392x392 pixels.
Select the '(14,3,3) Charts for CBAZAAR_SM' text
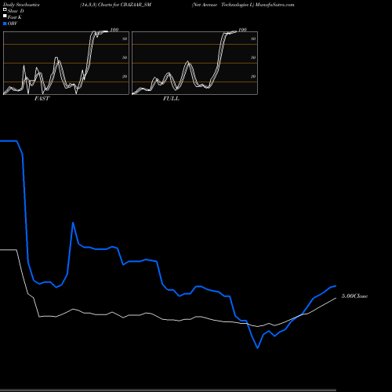point(115,5)
